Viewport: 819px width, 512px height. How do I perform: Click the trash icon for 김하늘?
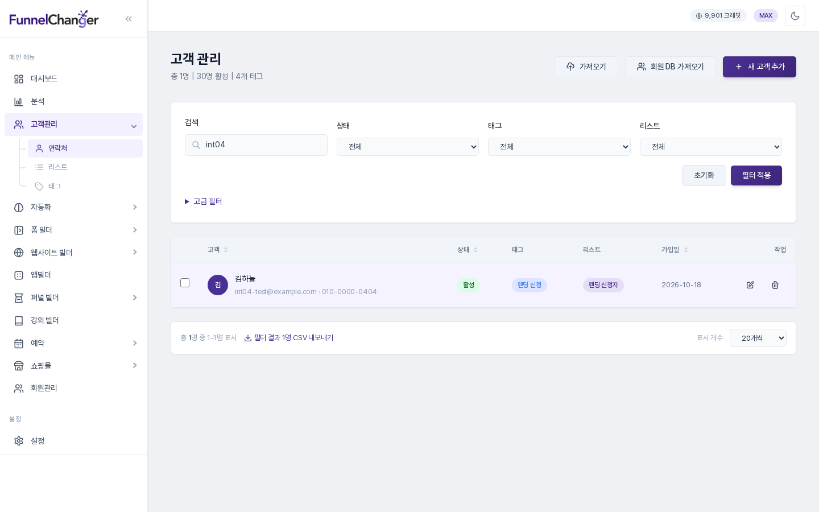pyautogui.click(x=775, y=285)
